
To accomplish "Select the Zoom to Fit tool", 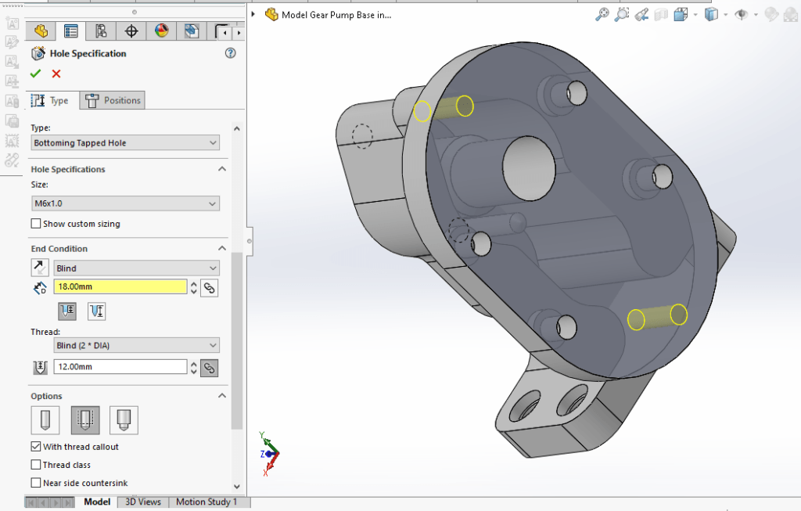I will pyautogui.click(x=601, y=13).
